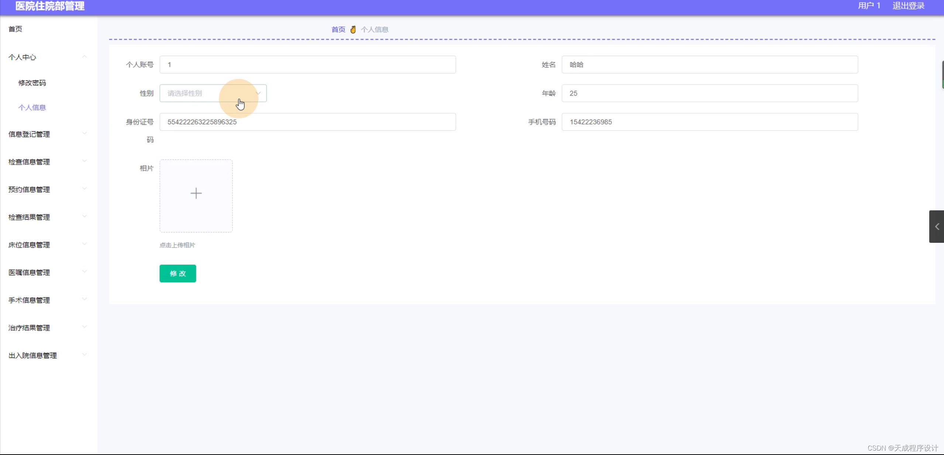Click the 年龄 input field

(709, 93)
